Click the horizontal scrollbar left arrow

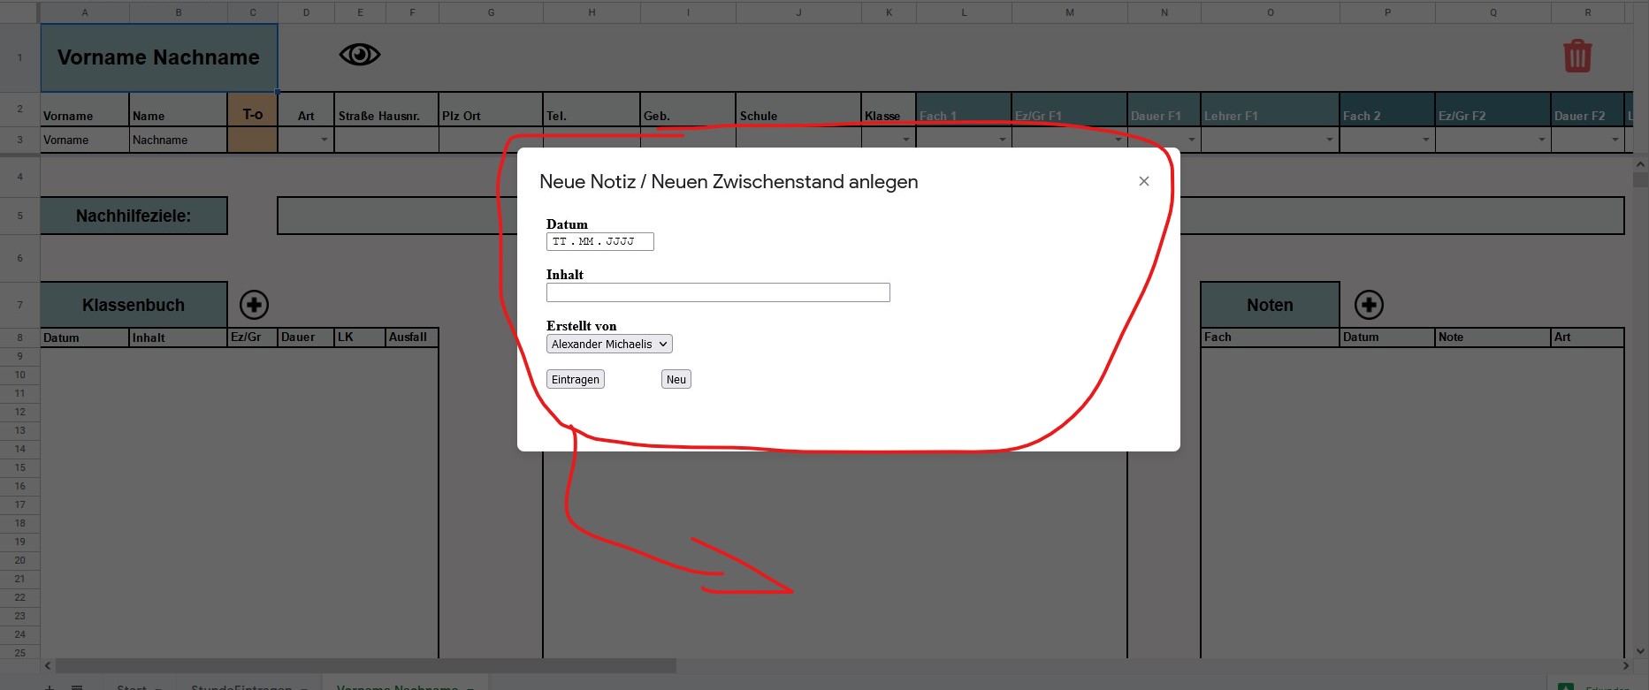48,665
